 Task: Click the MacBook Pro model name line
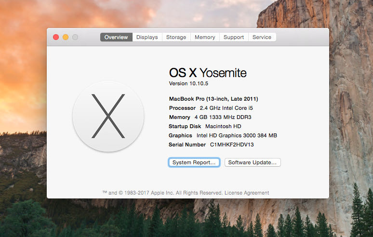213,99
